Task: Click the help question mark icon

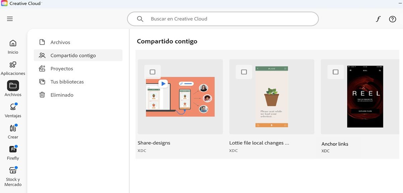Action: click(x=392, y=19)
